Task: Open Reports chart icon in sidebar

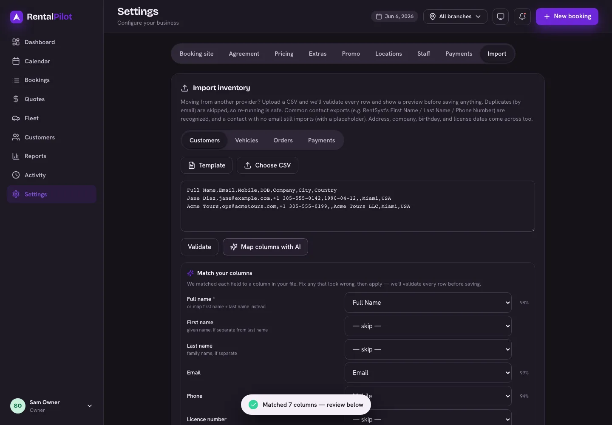Action: click(x=16, y=156)
